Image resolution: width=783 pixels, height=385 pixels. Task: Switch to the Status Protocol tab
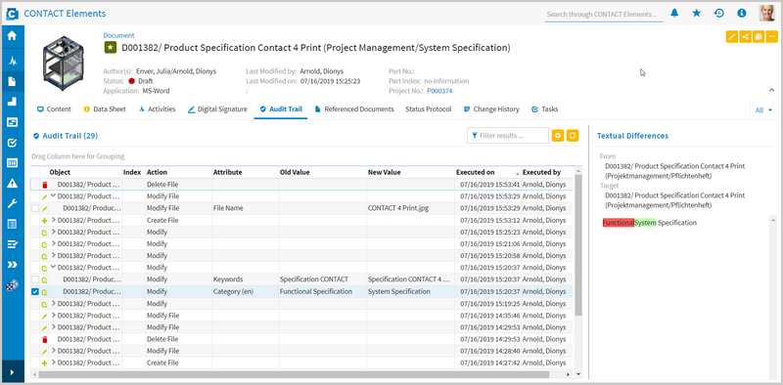click(x=429, y=109)
